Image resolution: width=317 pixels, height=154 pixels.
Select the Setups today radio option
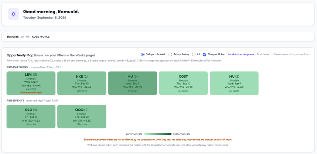(170, 54)
